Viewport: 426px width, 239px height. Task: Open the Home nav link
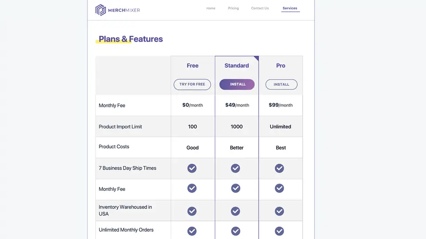(211, 8)
